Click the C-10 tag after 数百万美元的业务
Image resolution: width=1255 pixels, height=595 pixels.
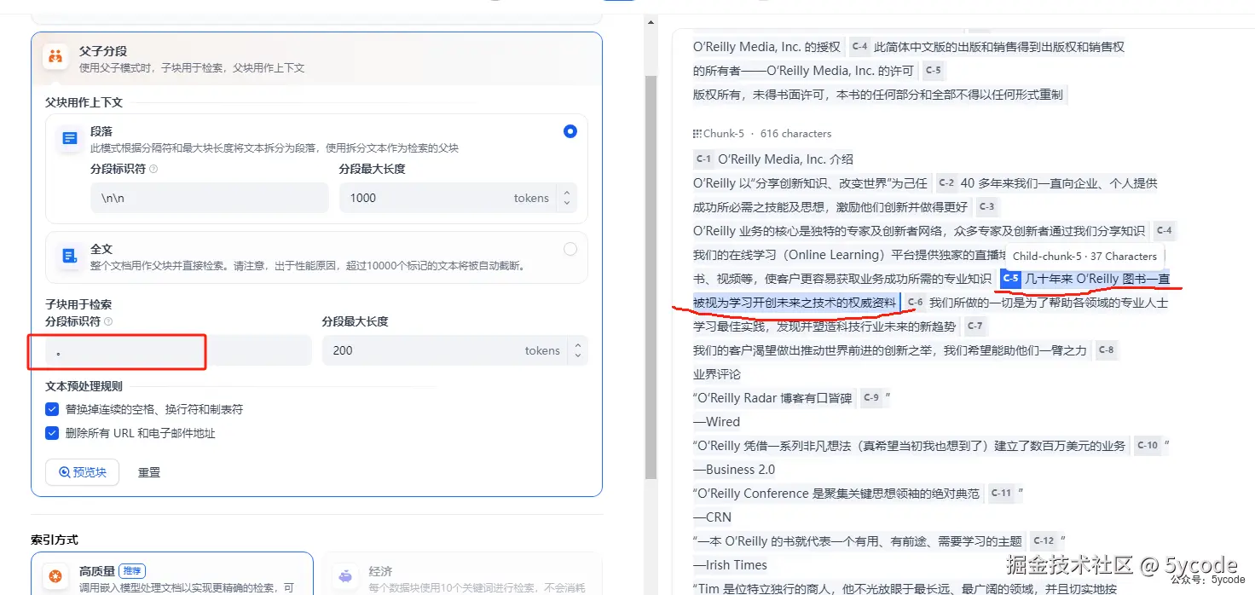(x=1148, y=446)
